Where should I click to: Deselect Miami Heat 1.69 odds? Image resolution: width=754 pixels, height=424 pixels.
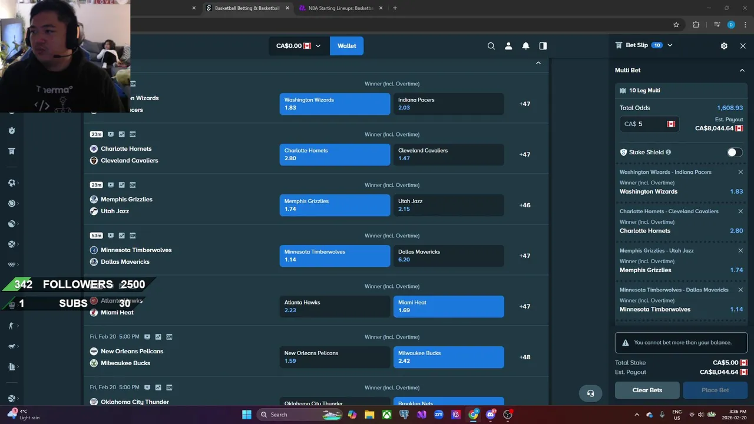(448, 306)
